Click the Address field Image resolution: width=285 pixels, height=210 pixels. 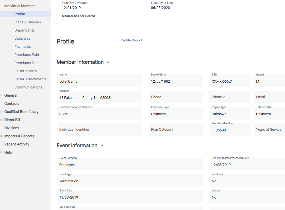[99, 97]
